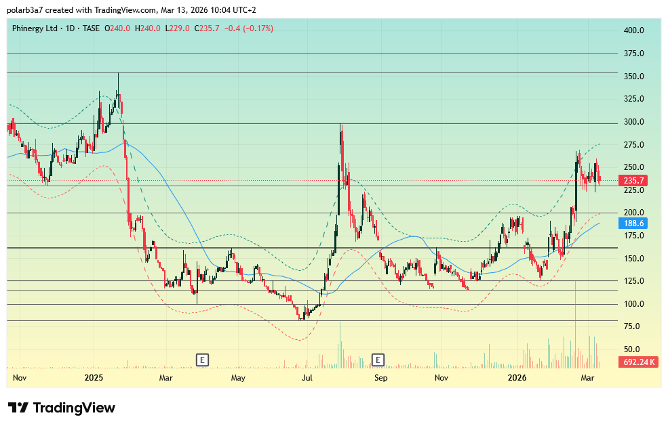Click the close value C235.7
Image resolution: width=668 pixels, height=428 pixels.
tap(207, 28)
